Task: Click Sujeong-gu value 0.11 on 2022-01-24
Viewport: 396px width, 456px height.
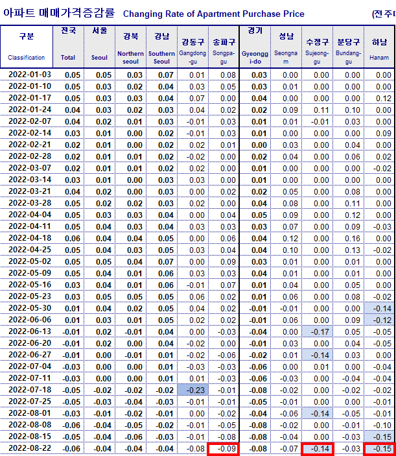Action: [x=318, y=110]
